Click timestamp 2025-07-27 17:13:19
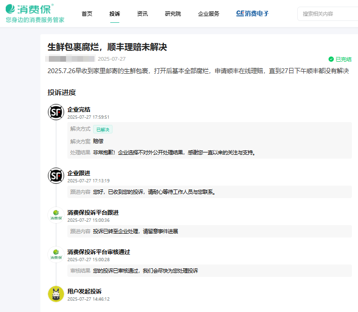The image size is (358, 312). (88, 180)
